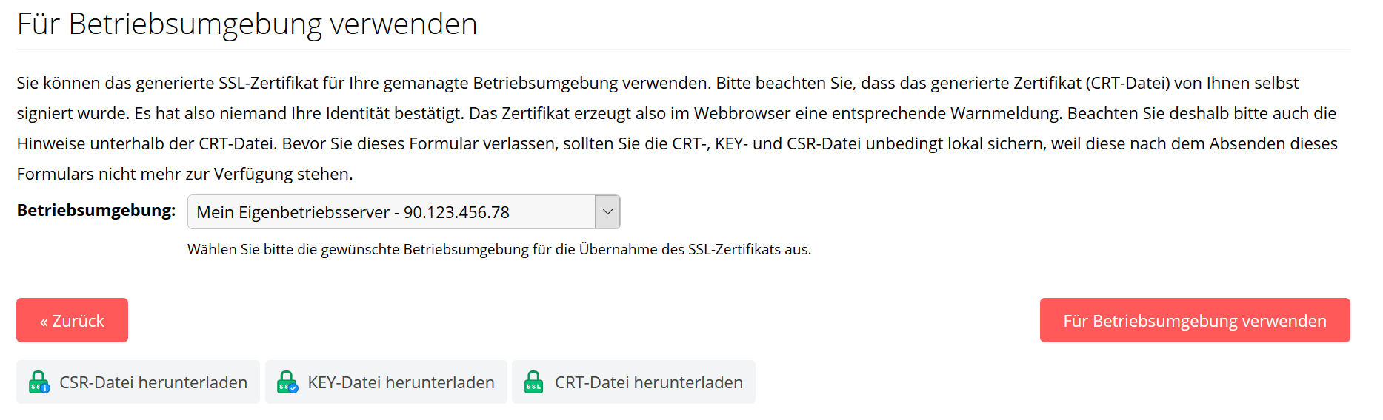
Task: Click the « chevron on the Zurück button
Action: coord(44,322)
